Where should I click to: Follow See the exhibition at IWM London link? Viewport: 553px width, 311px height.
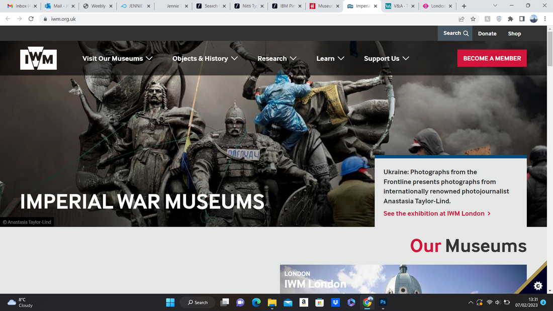437,214
